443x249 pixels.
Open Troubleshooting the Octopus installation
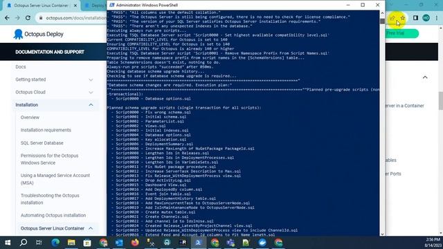[x=50, y=199]
